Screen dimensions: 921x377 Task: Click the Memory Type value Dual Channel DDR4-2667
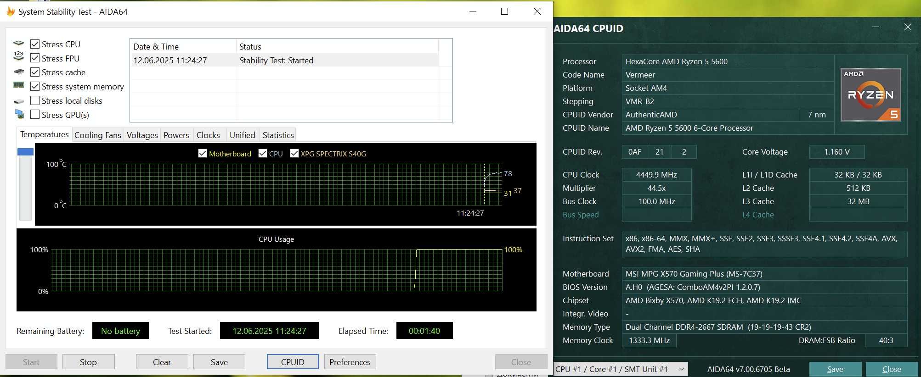pos(764,327)
